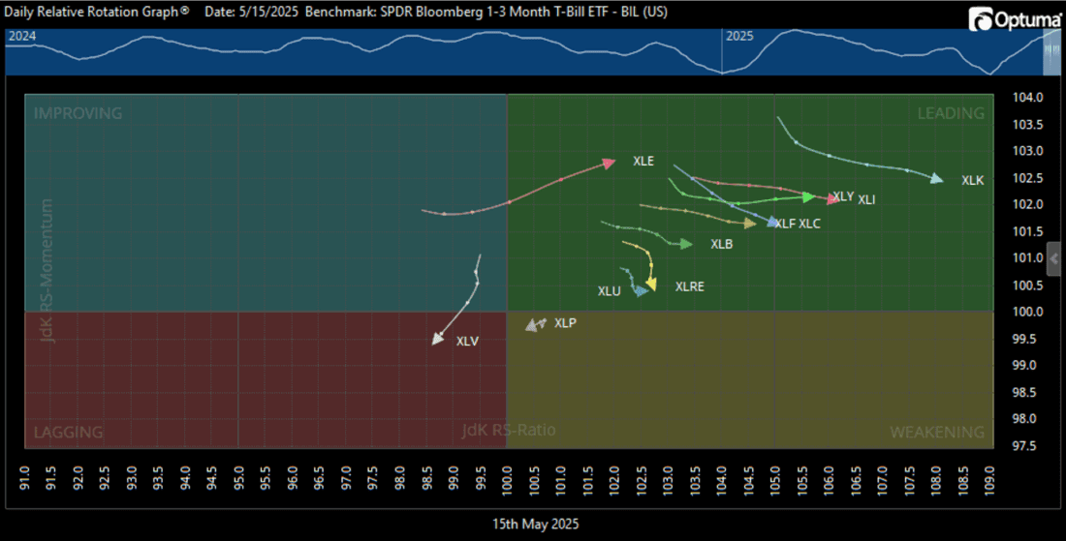Image resolution: width=1066 pixels, height=541 pixels.
Task: Click the 100.0 value on momentum axis
Action: coord(1027,312)
